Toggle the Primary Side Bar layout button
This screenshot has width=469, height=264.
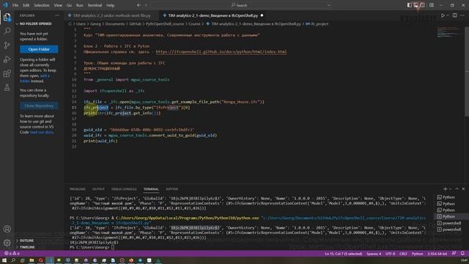pyautogui.click(x=409, y=5)
